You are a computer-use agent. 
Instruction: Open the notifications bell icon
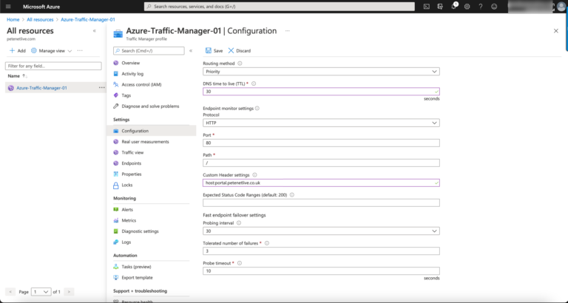click(x=453, y=7)
